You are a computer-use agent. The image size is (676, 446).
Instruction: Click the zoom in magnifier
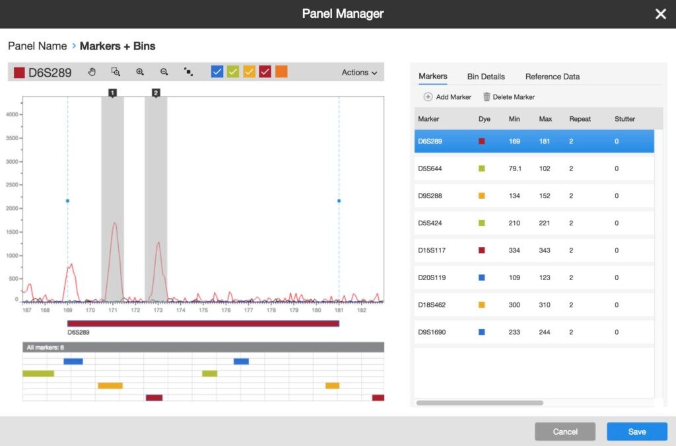pyautogui.click(x=140, y=72)
